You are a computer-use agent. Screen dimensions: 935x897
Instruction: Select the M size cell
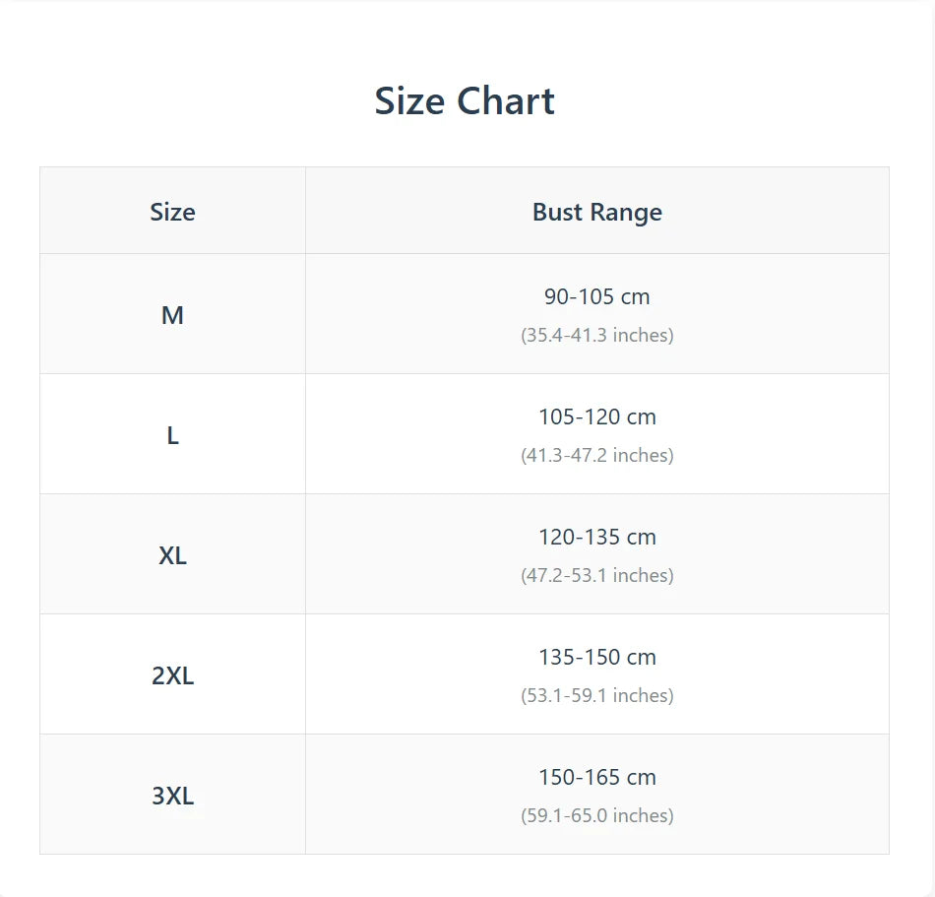click(x=172, y=315)
